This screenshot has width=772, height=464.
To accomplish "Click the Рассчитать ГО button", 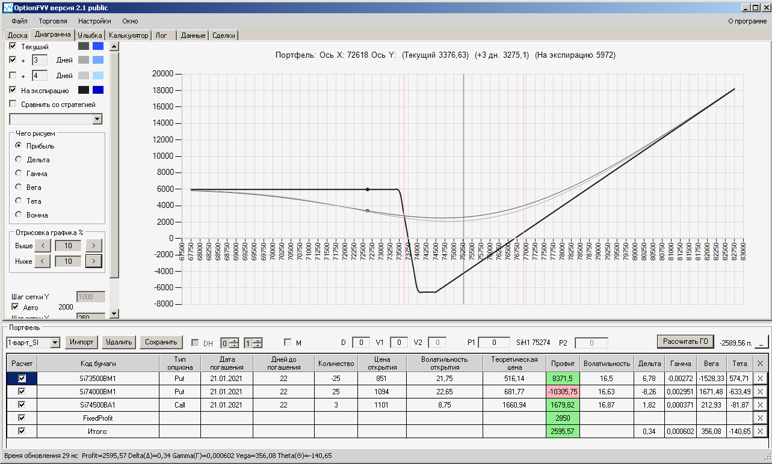I will point(685,341).
